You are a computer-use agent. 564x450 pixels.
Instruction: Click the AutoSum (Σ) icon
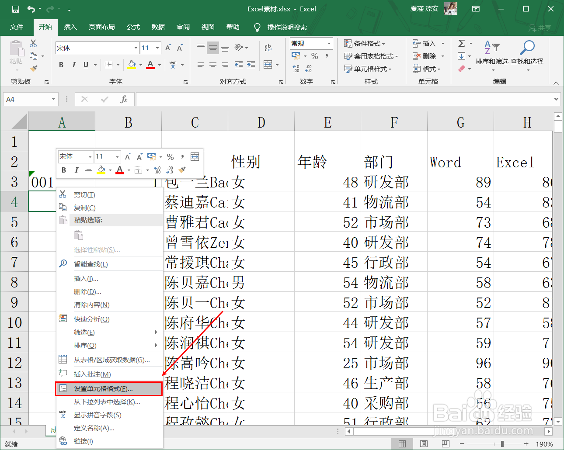461,43
